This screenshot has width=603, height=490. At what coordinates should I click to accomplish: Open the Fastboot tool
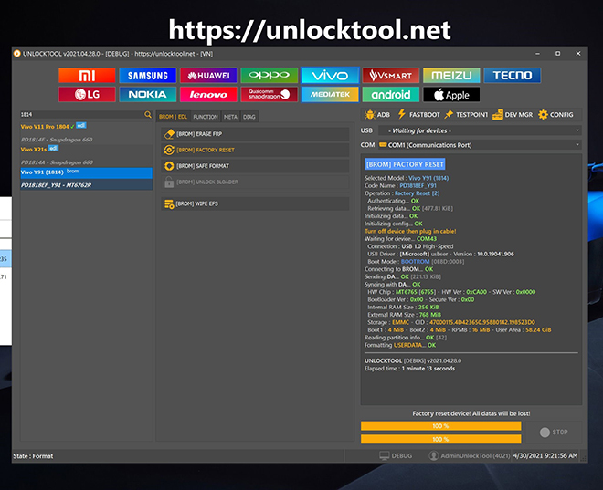pos(418,114)
